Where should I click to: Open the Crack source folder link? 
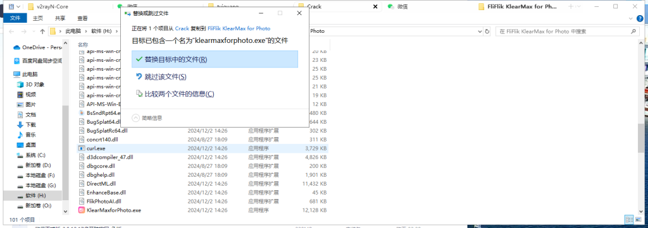click(182, 28)
